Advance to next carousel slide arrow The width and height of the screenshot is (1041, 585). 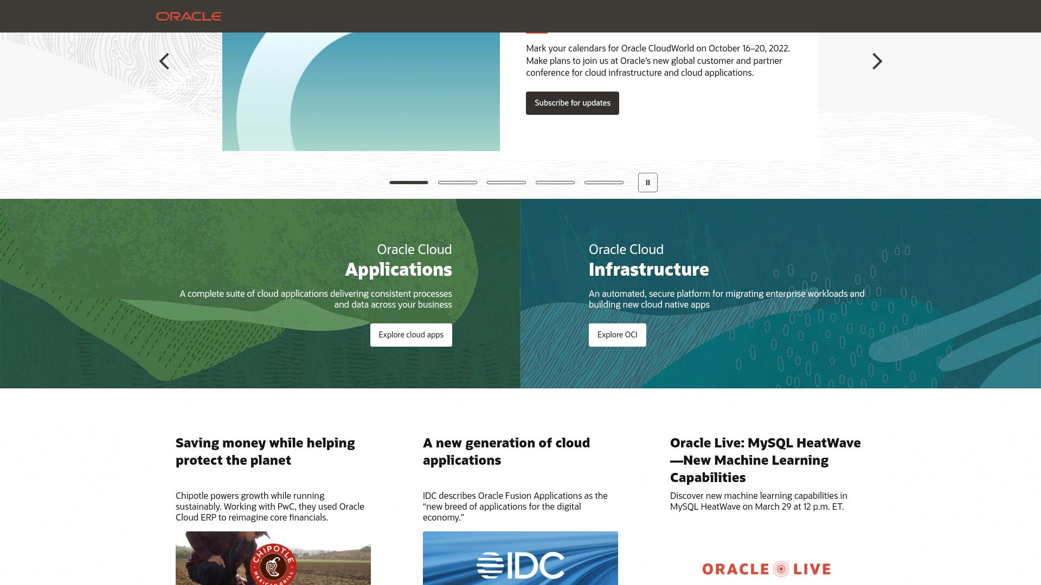click(x=877, y=61)
